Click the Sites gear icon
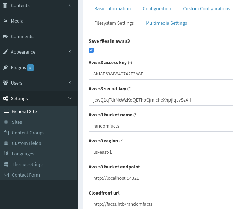Viewport: 233px width, 209px height. 6,122
